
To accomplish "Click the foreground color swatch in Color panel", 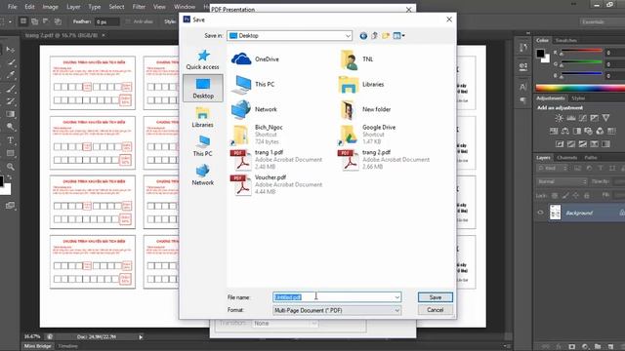I will (540, 53).
